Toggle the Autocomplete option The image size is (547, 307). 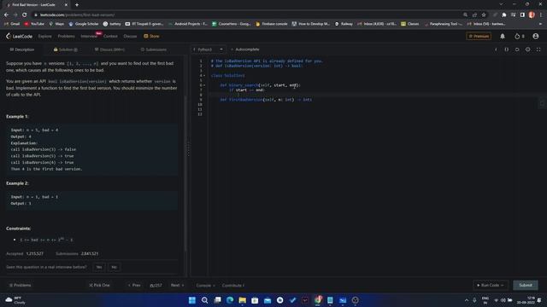pyautogui.click(x=245, y=49)
